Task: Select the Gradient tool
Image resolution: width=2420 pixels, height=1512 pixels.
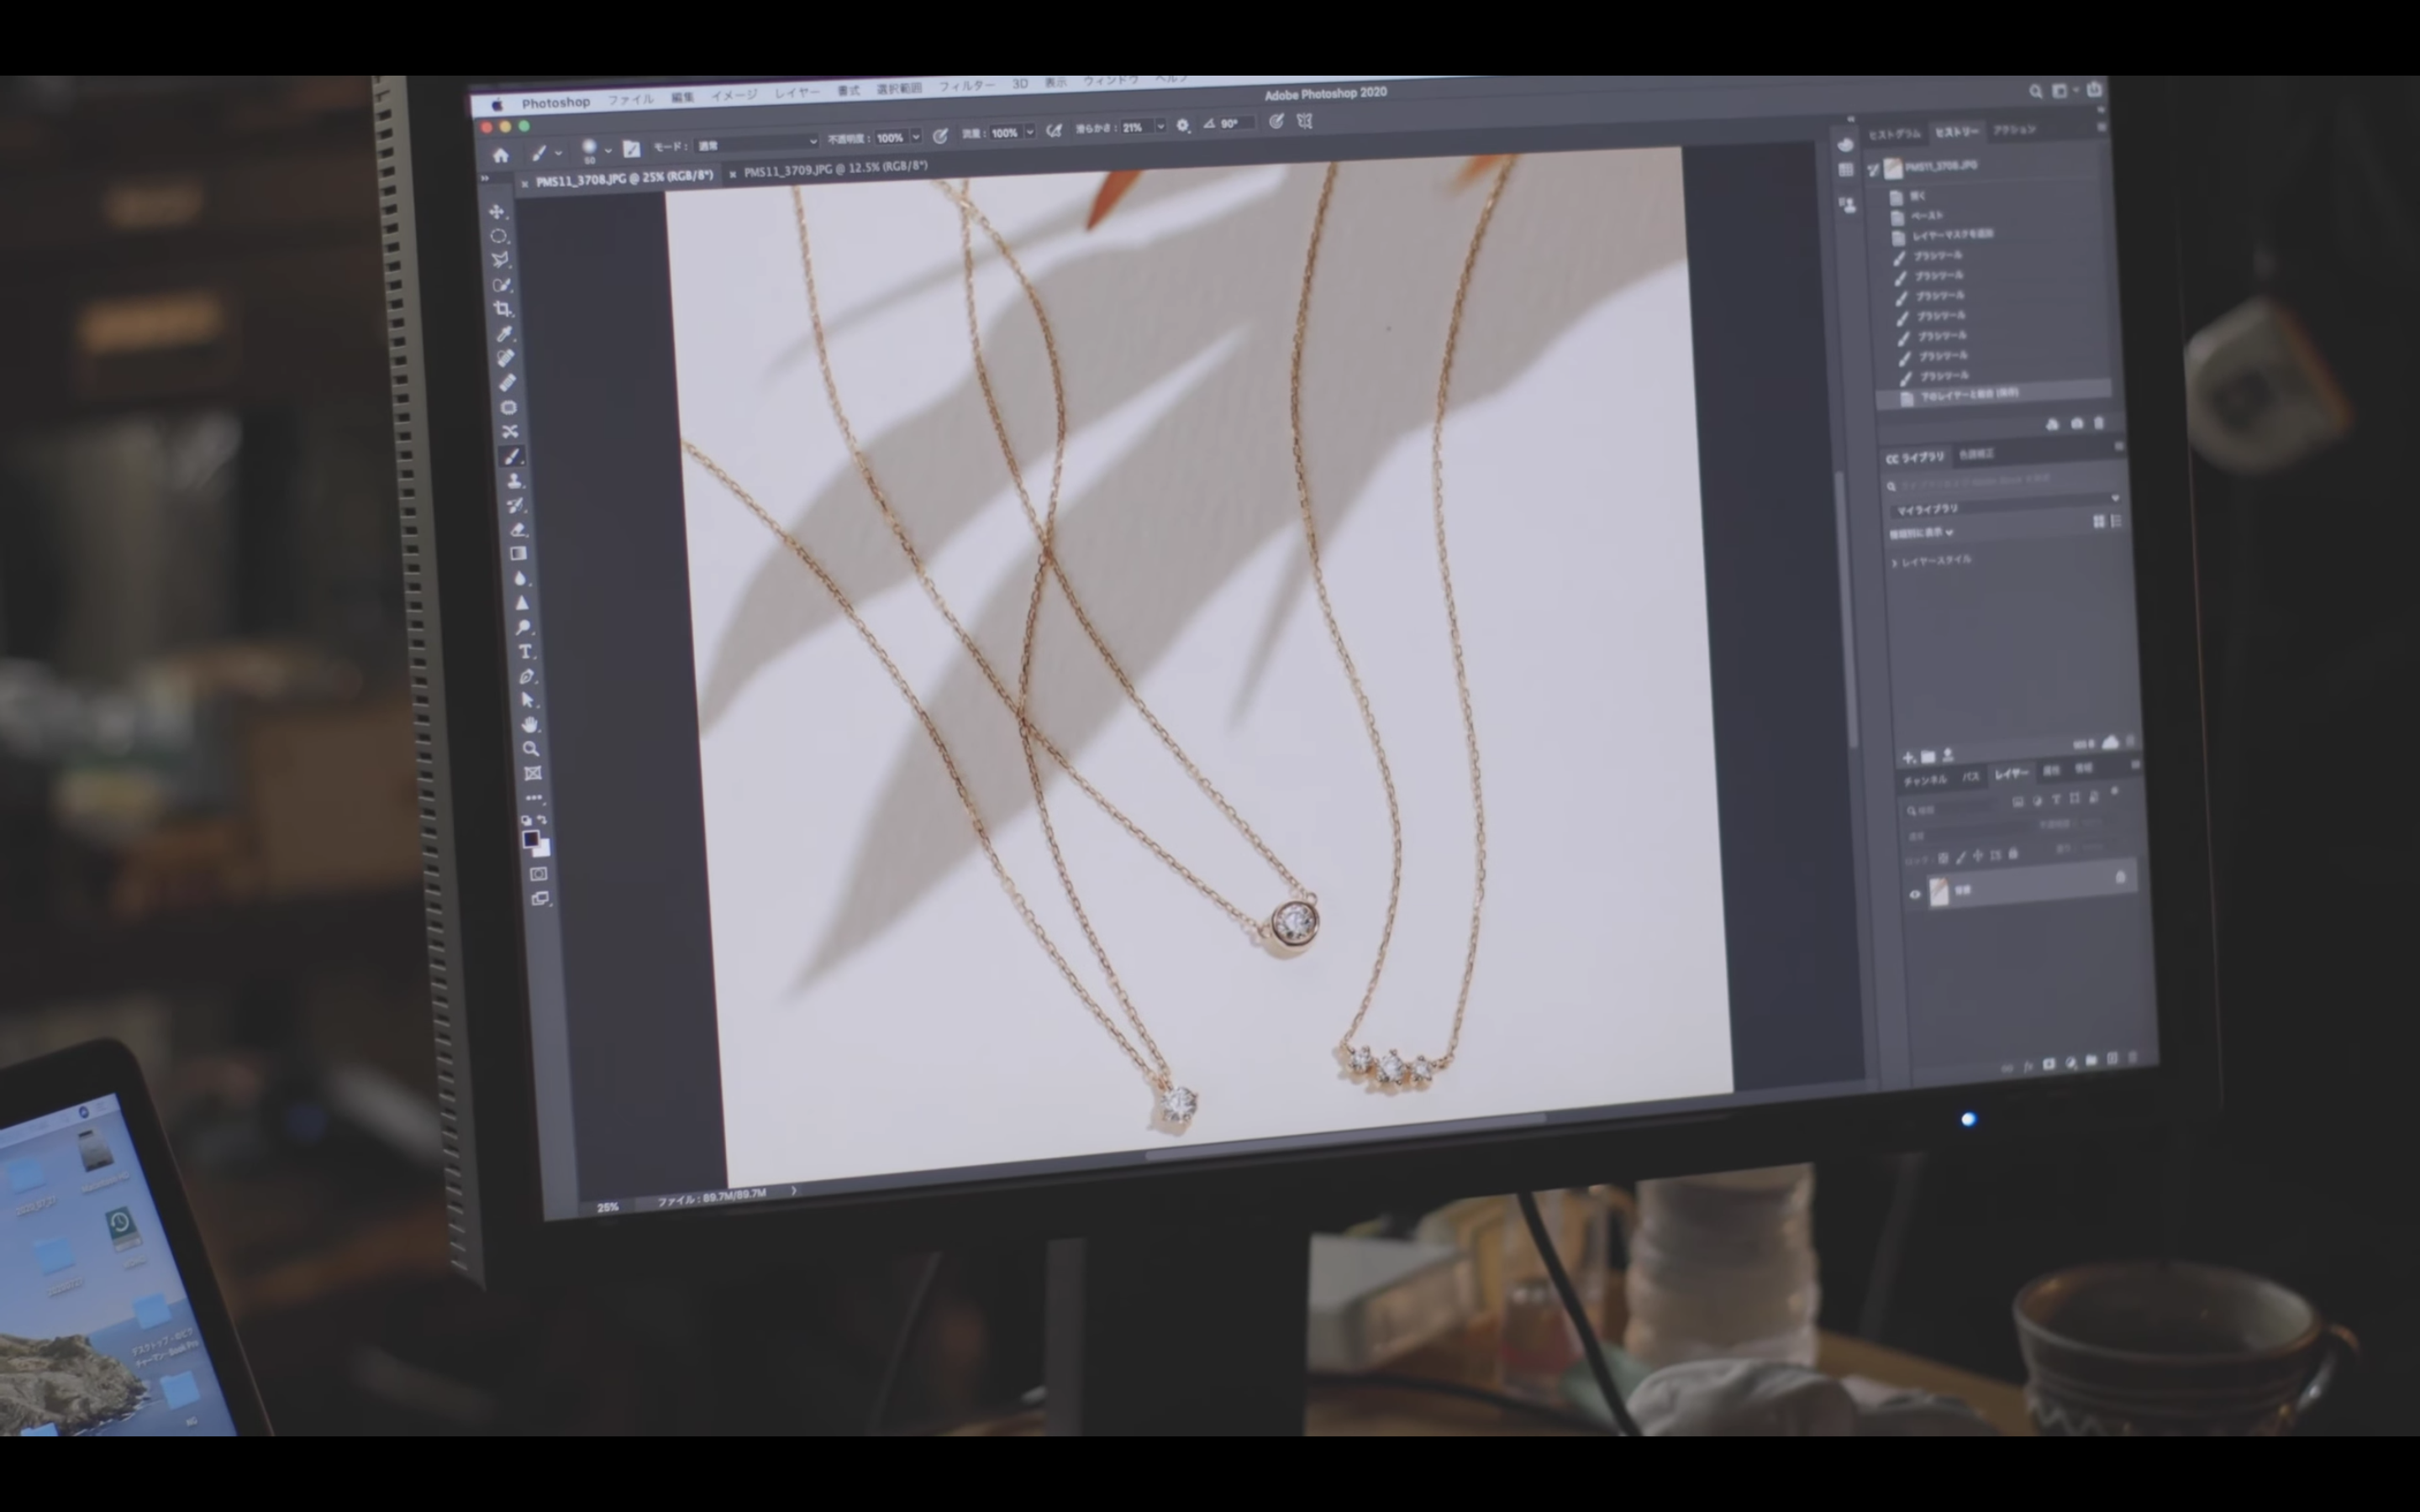Action: point(518,553)
